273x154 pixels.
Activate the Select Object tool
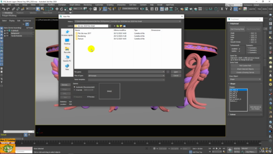[x=38, y=9]
